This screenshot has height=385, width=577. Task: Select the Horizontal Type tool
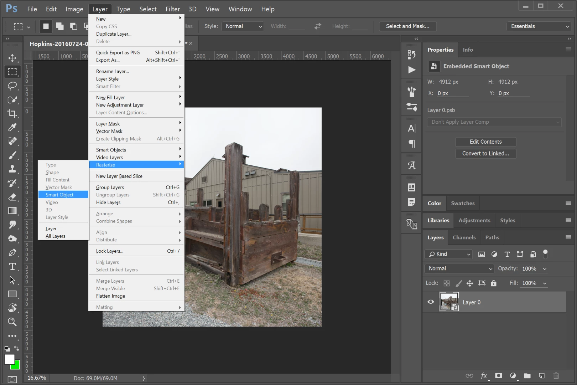(x=12, y=266)
